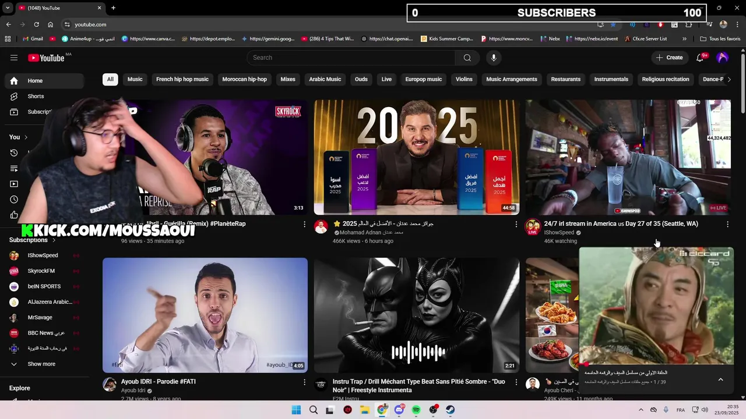
Task: Select the Instrumentals chip
Action: [611, 79]
